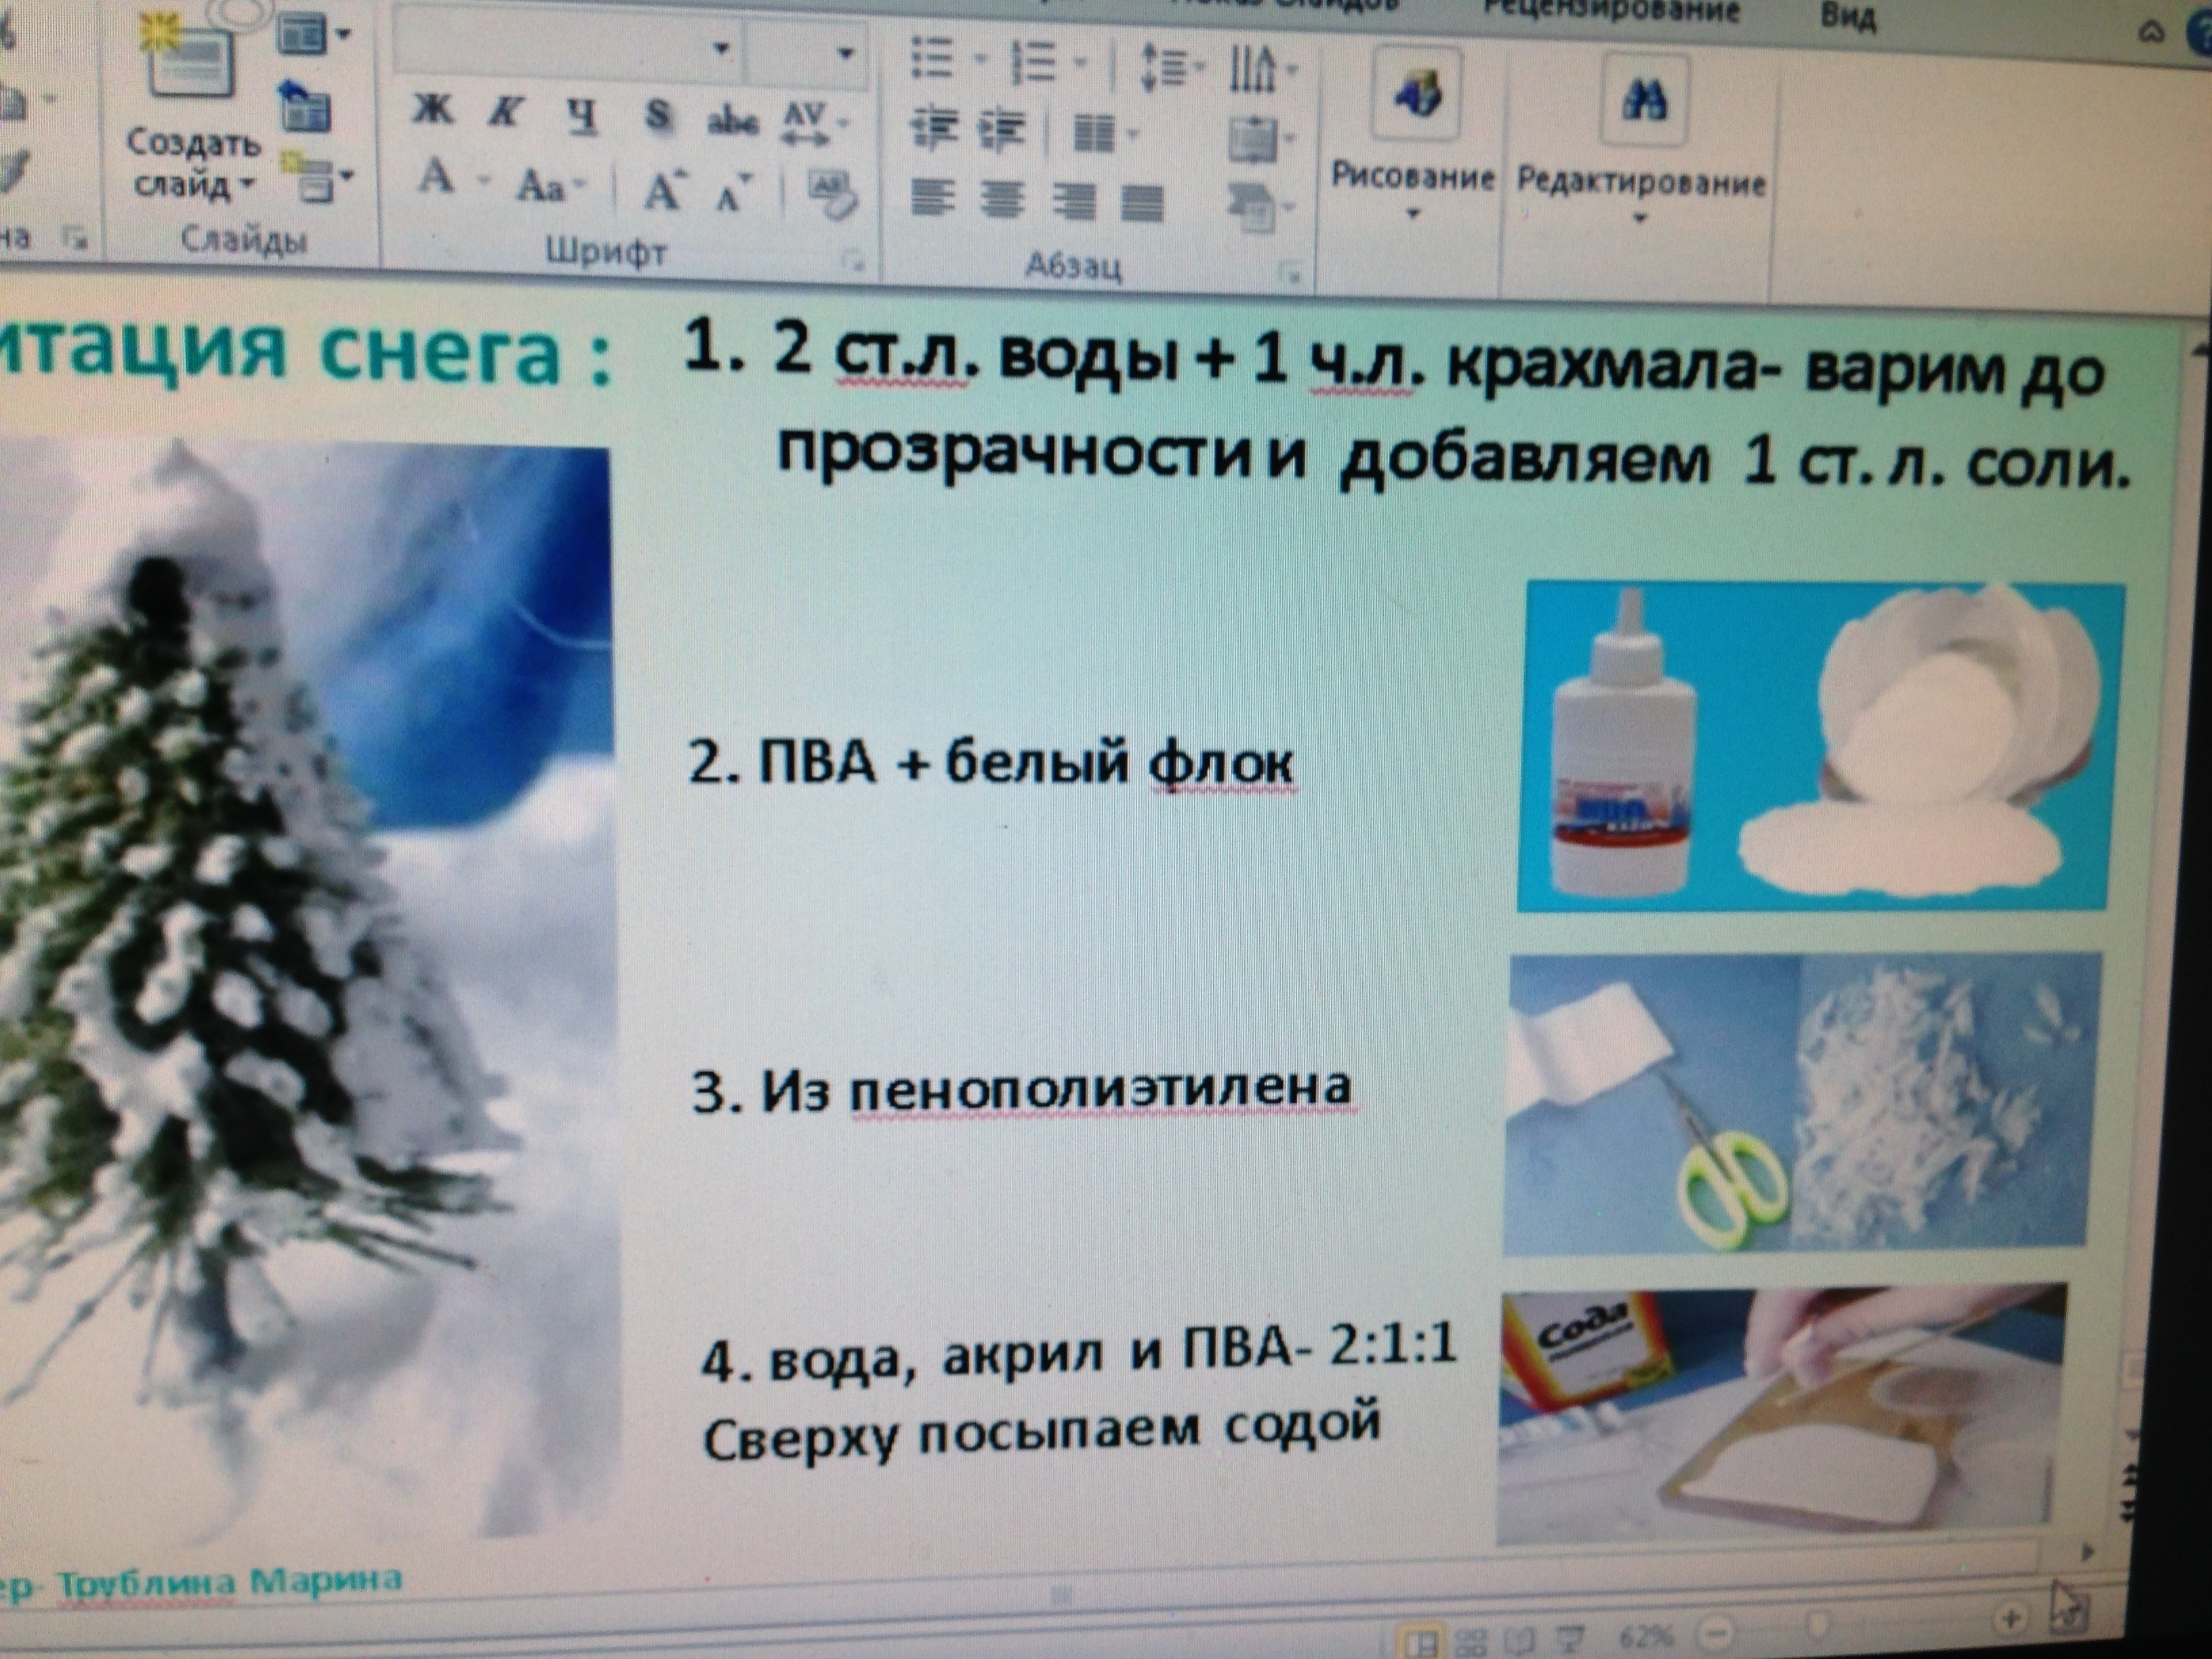
Task: Open the font name dropdown
Action: 721,48
